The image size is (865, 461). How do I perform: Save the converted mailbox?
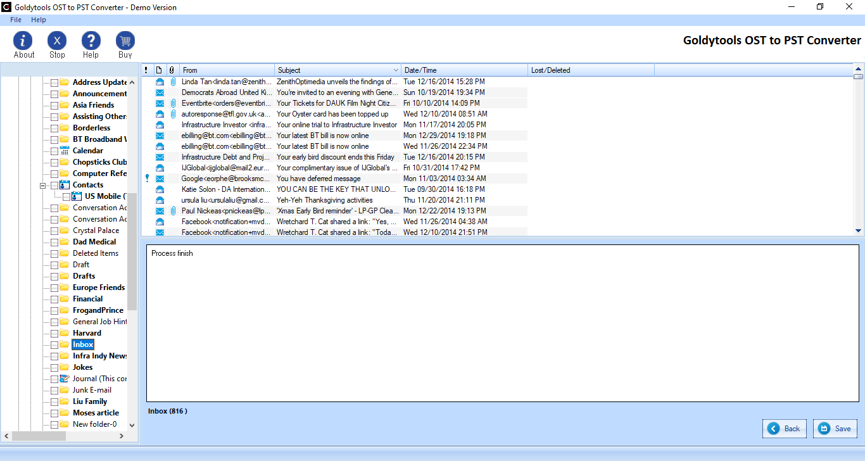(x=835, y=429)
